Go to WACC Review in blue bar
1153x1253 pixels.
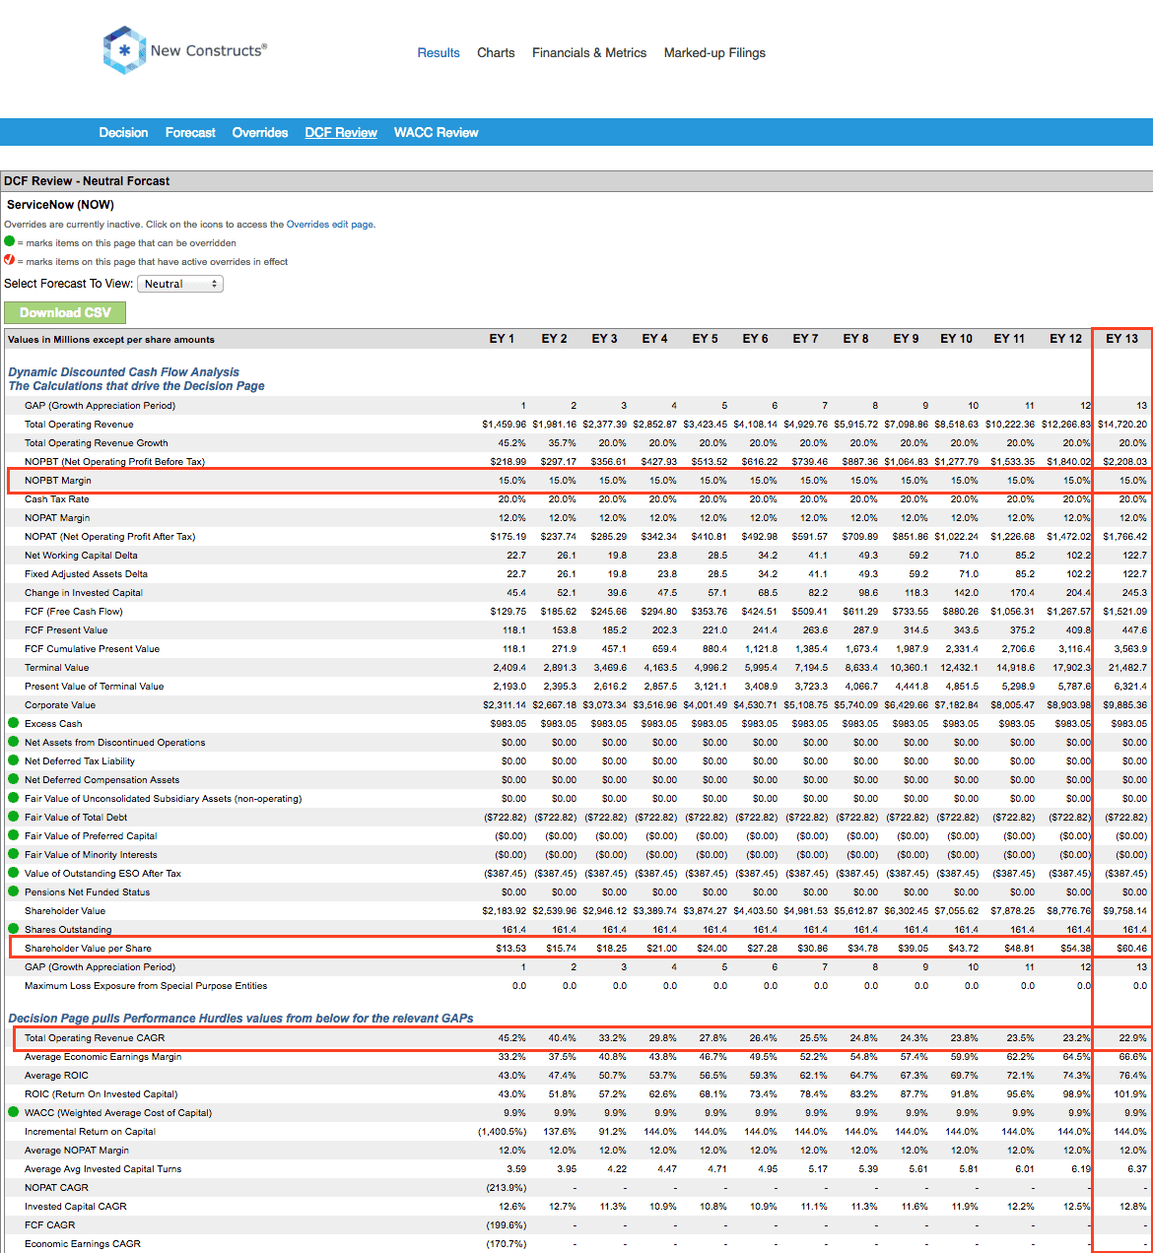coord(436,132)
